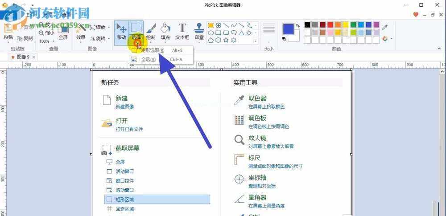Image resolution: width=446 pixels, height=216 pixels.
Task: Pick the orange highlight box shape
Action: 211,25
